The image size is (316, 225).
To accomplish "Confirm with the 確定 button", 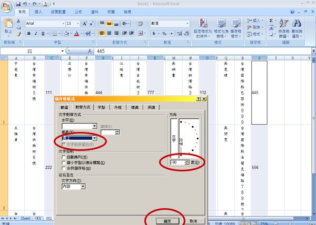I will click(x=167, y=221).
